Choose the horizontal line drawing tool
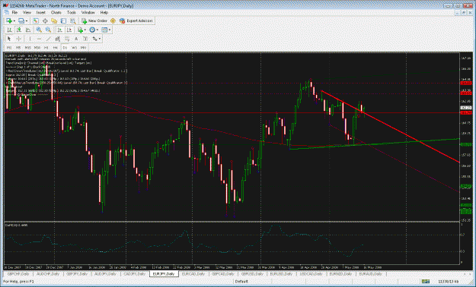 point(39,39)
